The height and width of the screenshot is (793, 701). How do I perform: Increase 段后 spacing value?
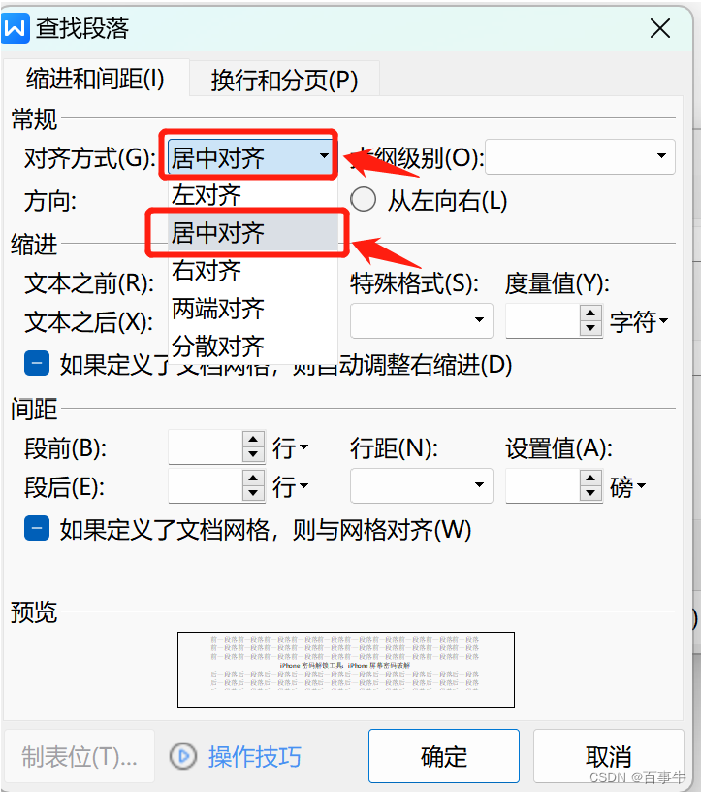253,478
